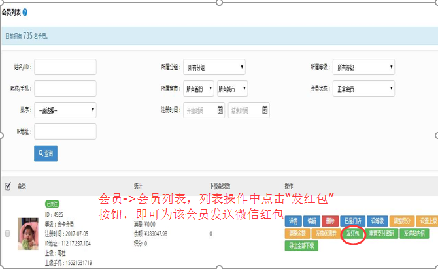Click the green 已关注 status badge
The image size is (438, 269).
52,204
